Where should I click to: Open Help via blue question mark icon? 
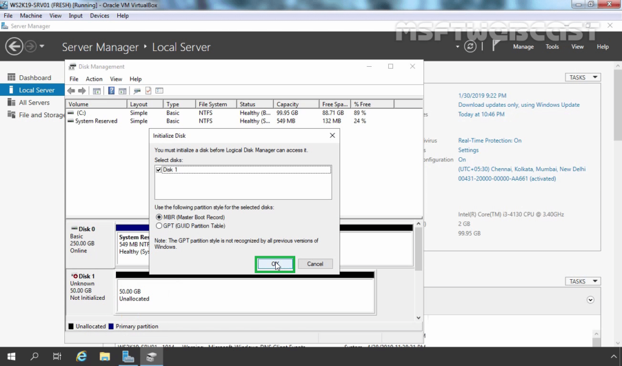(x=111, y=91)
